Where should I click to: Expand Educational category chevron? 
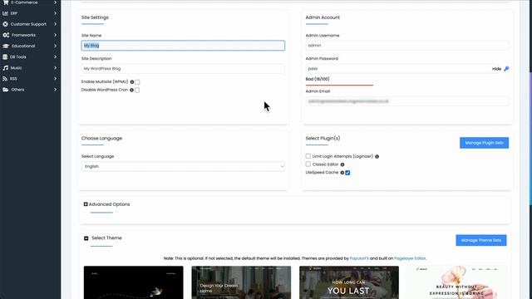tap(55, 46)
